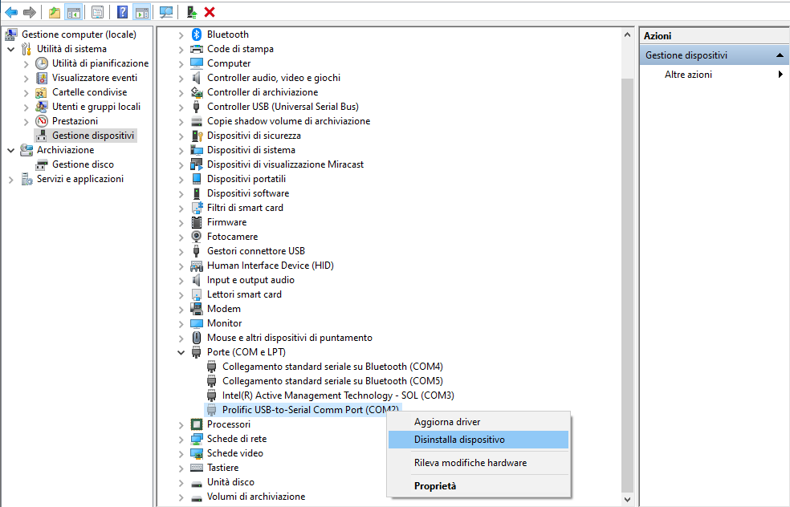This screenshot has height=507, width=790.
Task: Click the Tastiere keyboard icon
Action: click(197, 468)
